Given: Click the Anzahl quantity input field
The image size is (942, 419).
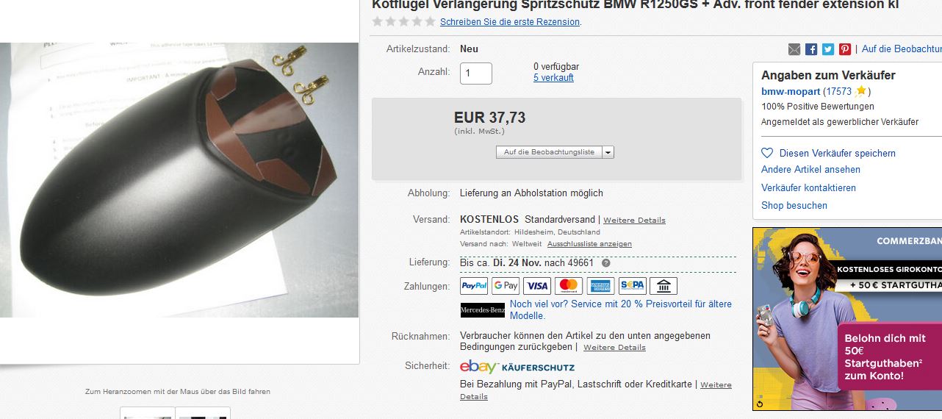Looking at the screenshot, I should coord(476,74).
